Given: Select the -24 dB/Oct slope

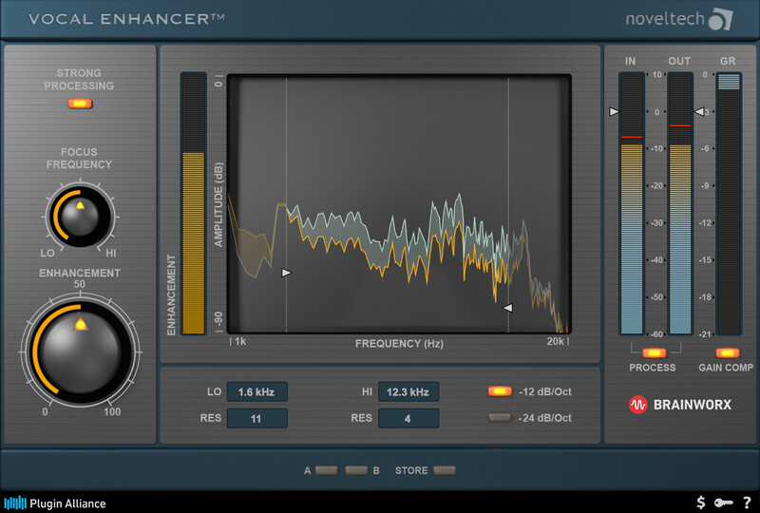Looking at the screenshot, I should point(500,418).
